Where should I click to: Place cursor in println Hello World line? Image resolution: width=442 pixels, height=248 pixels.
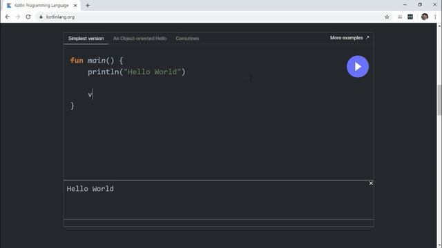pyautogui.click(x=137, y=72)
